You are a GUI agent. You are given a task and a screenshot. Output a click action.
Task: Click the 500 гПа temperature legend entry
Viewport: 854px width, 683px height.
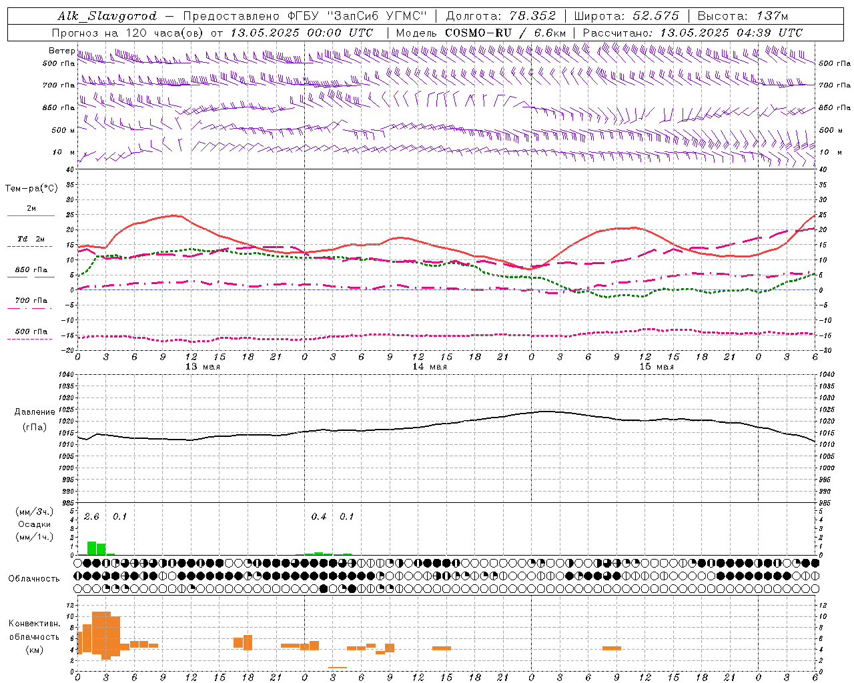(31, 331)
